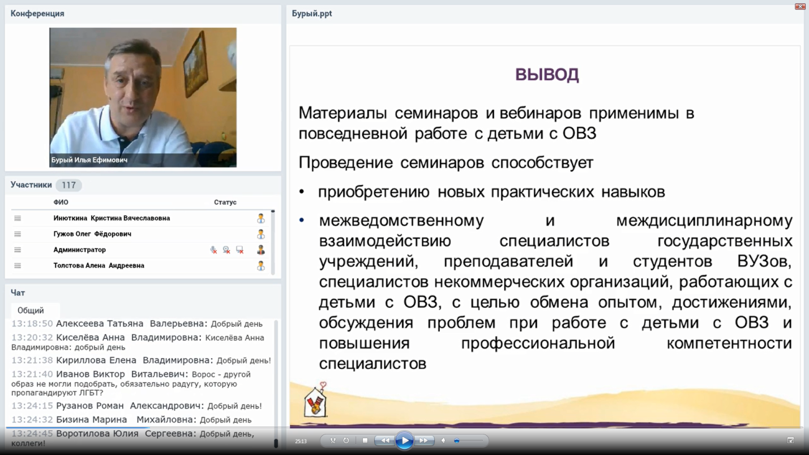
Task: Click the participants count badge 117
Action: [69, 185]
